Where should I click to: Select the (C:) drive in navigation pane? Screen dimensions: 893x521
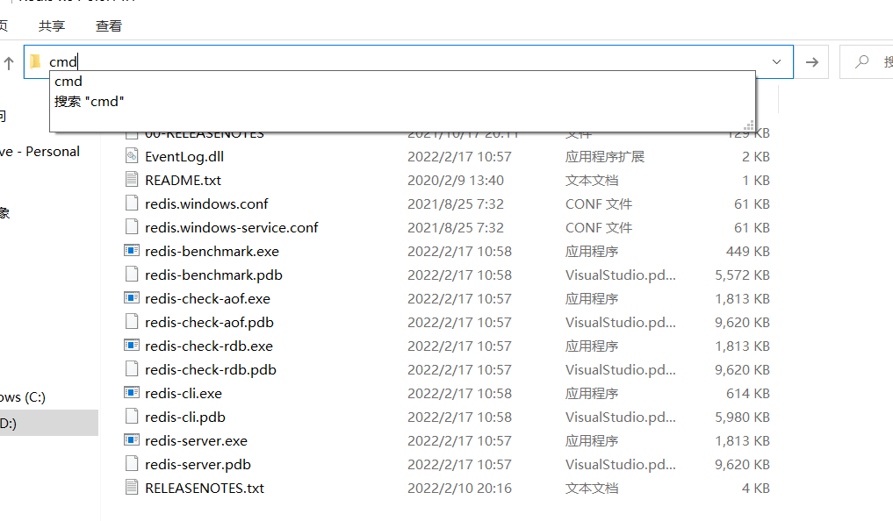[23, 397]
